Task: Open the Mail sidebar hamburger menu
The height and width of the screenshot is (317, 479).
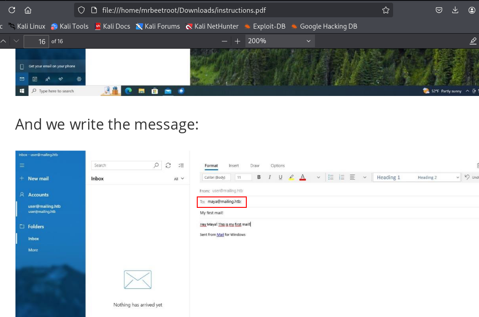Action: click(x=22, y=166)
